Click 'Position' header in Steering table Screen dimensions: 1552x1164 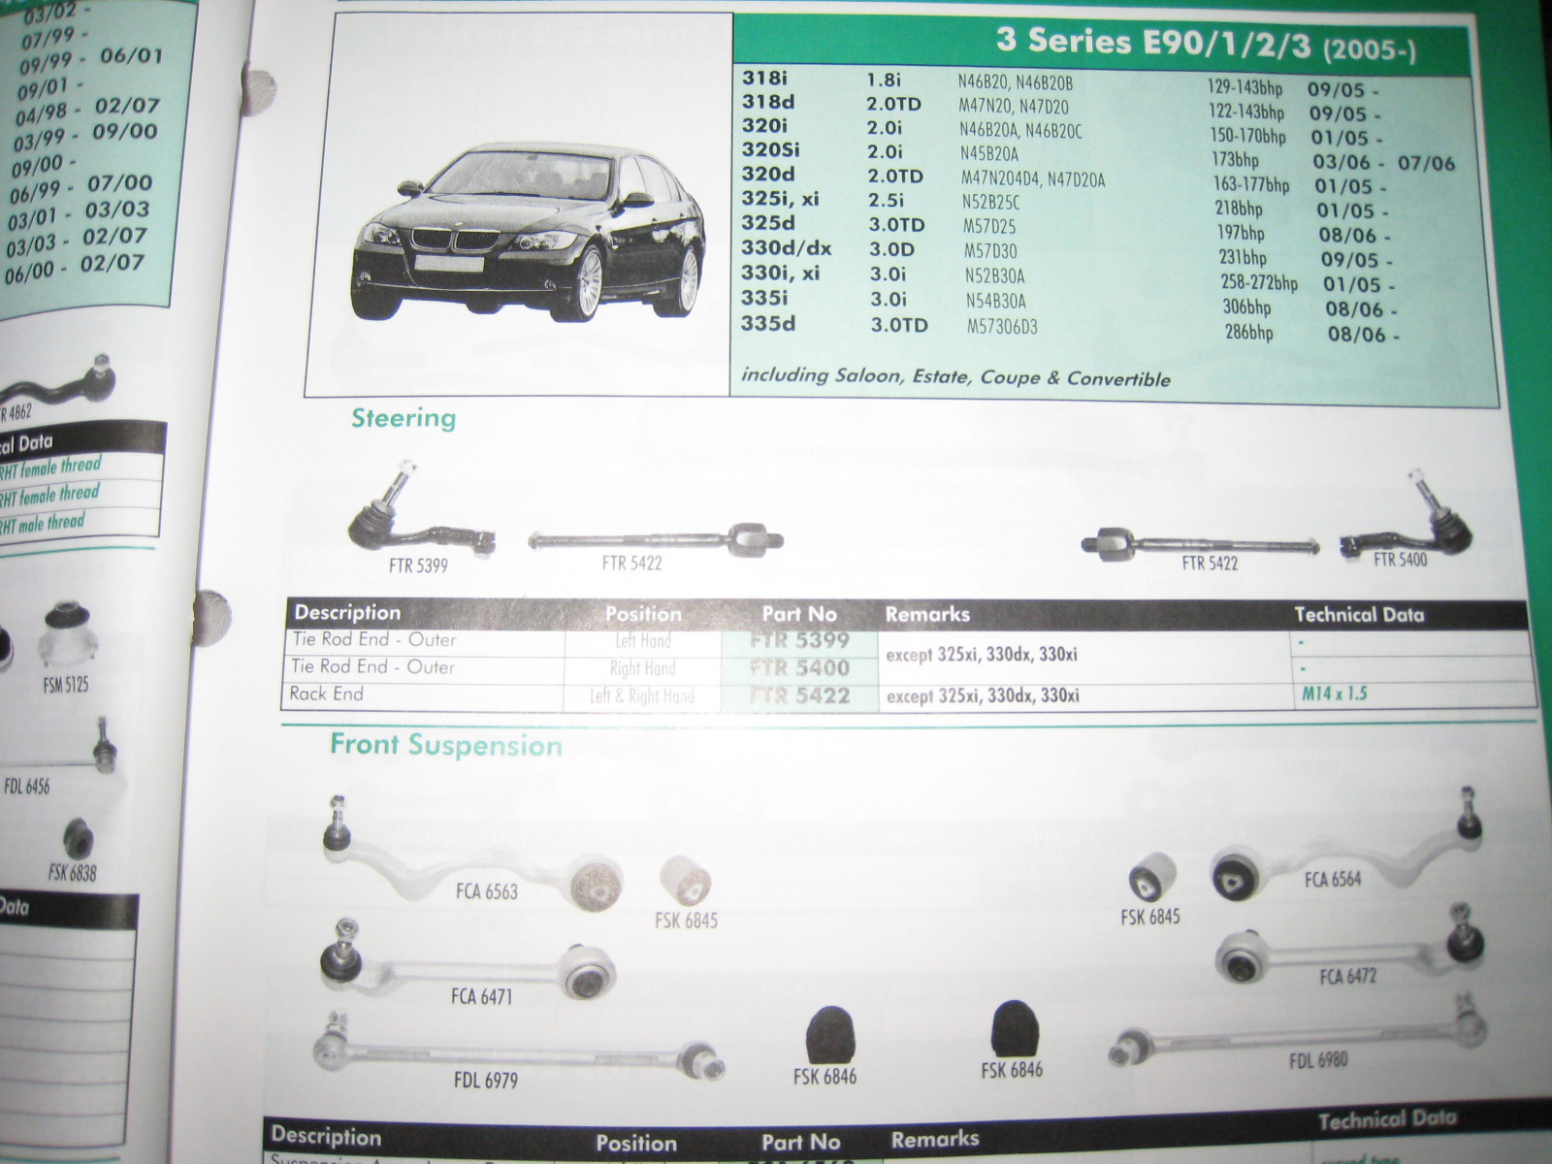(643, 614)
